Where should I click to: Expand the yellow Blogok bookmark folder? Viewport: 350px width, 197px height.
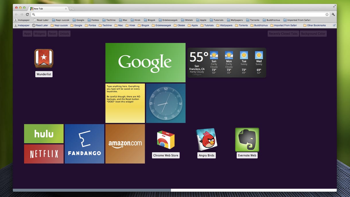(x=143, y=25)
